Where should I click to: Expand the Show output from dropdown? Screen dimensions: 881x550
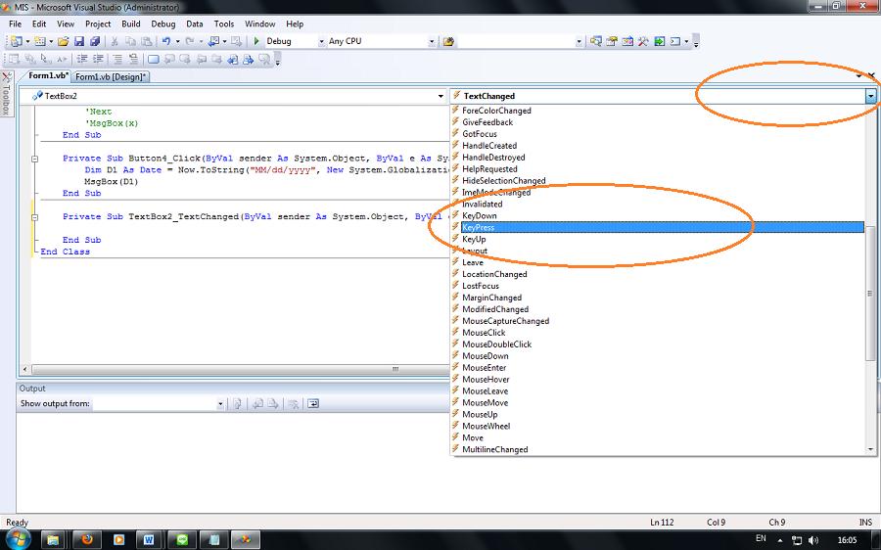[x=220, y=403]
